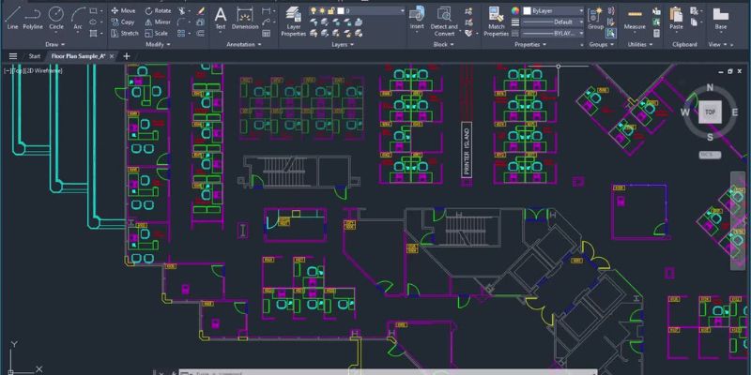Select the Trim tool icon
This screenshot has width=751, height=375.
tap(181, 10)
